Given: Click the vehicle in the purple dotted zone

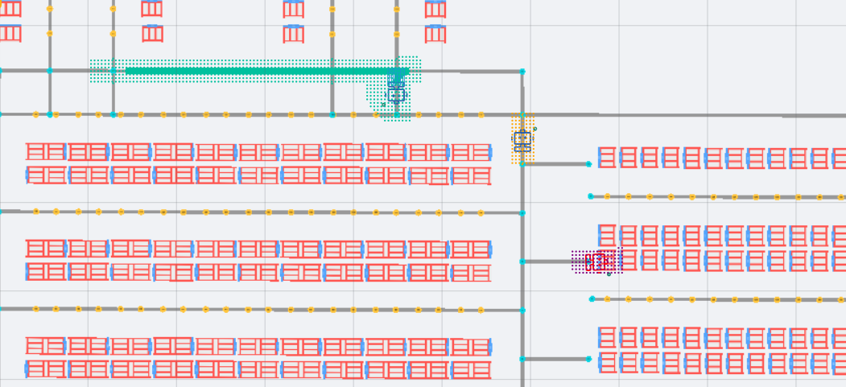Looking at the screenshot, I should click(x=597, y=261).
